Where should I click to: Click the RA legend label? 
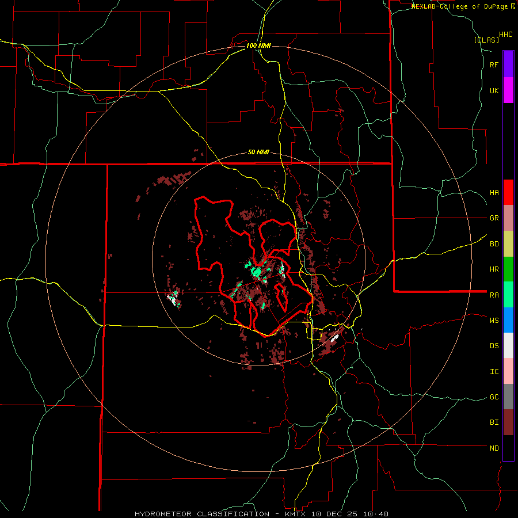coord(494,295)
